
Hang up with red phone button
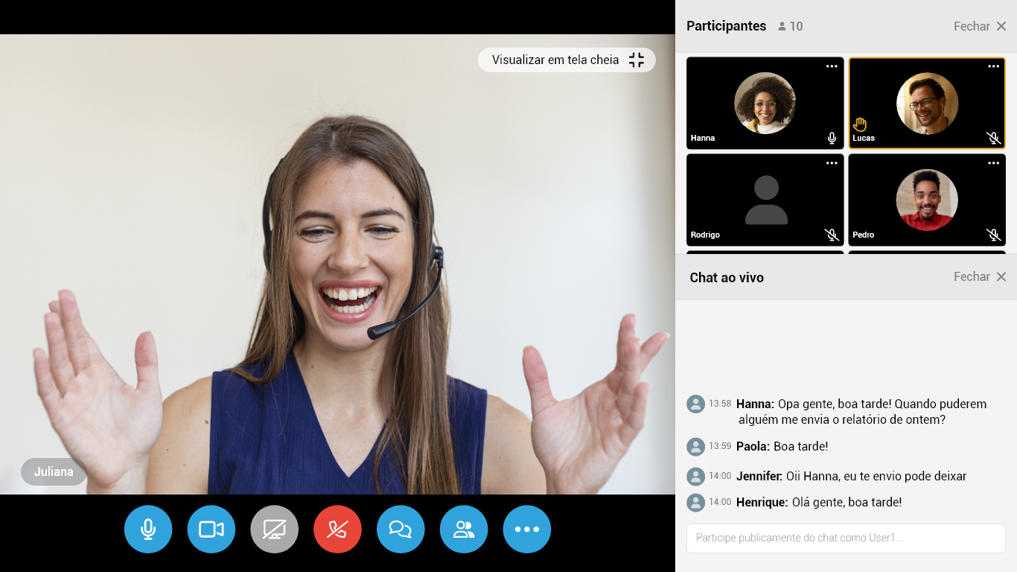(x=337, y=530)
